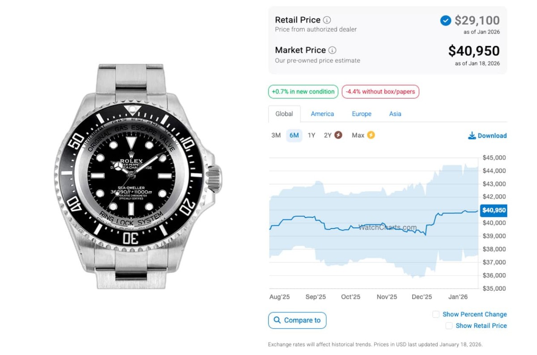This screenshot has height=355, width=537.
Task: Open the Europe region tab
Action: 362,114
